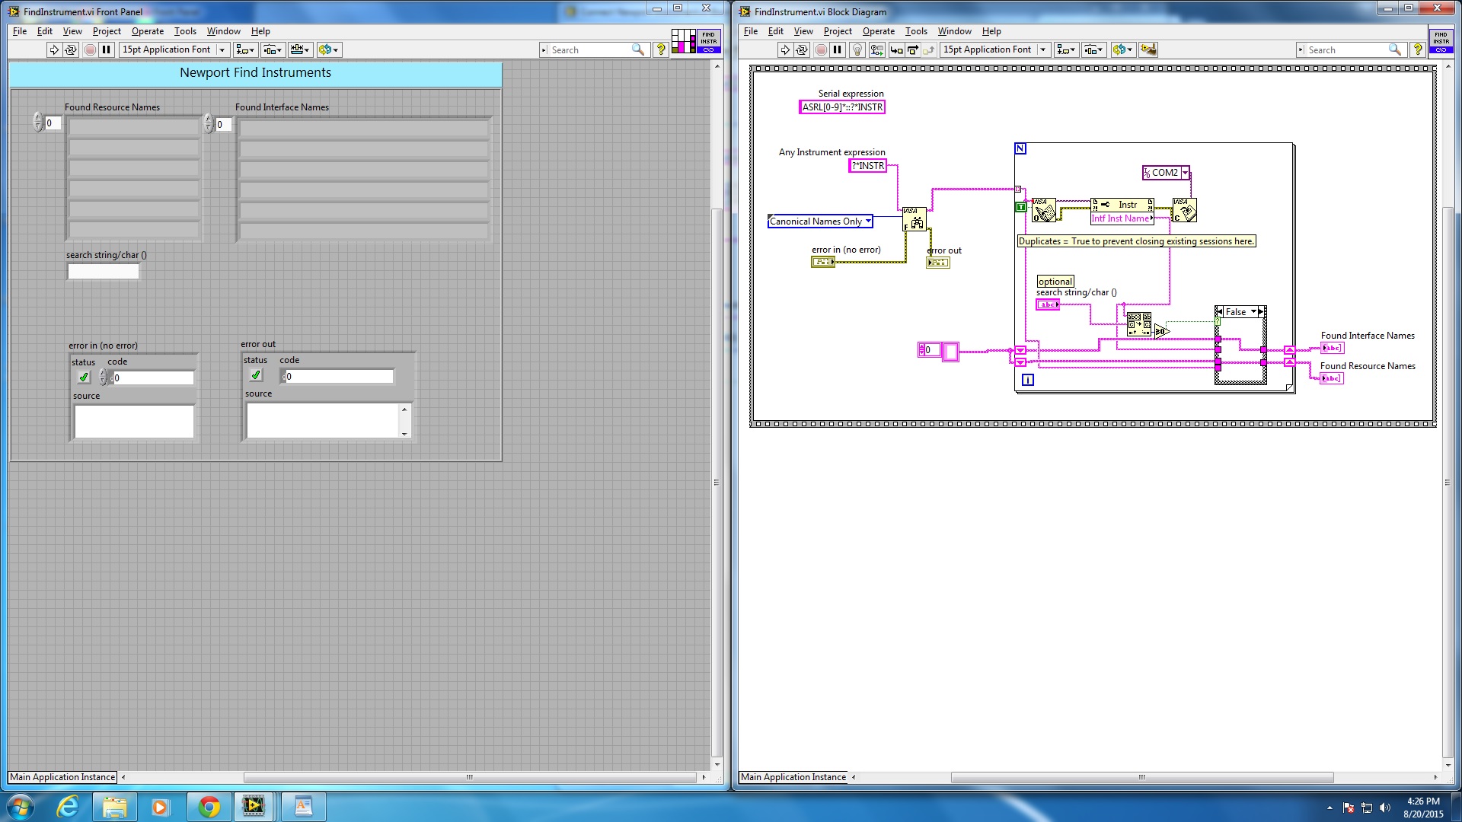The height and width of the screenshot is (822, 1462).
Task: Open Front Panel Reorder dropdown
Action: (x=329, y=49)
